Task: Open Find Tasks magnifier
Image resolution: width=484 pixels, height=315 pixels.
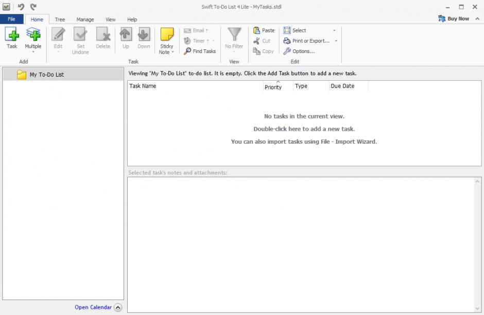Action: click(x=187, y=51)
